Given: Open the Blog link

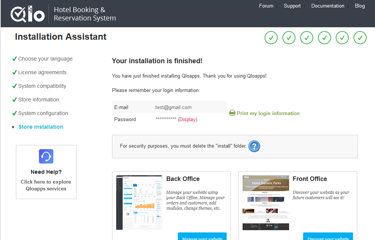Looking at the screenshot, I should 359,6.
